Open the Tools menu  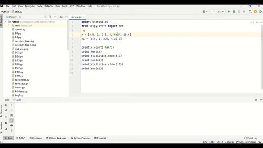pos(65,6)
